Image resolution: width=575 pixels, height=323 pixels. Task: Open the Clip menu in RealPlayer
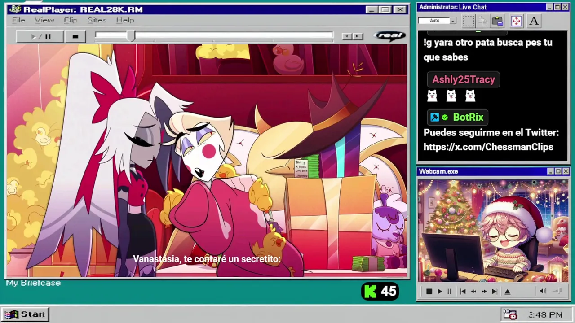pyautogui.click(x=71, y=20)
